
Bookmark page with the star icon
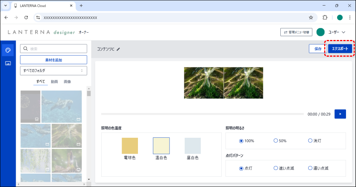click(x=311, y=17)
